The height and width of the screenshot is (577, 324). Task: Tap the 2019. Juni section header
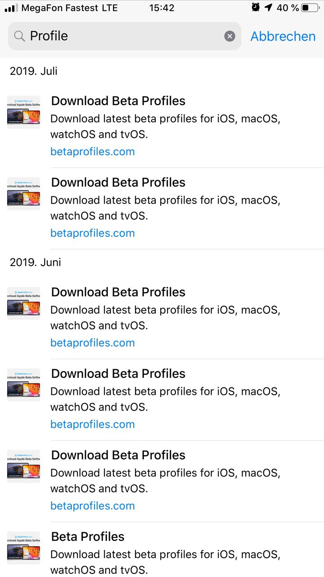pyautogui.click(x=36, y=262)
